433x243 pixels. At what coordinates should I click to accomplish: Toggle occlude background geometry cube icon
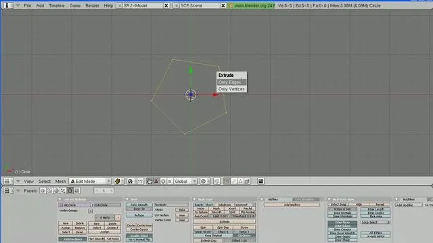tap(248, 182)
